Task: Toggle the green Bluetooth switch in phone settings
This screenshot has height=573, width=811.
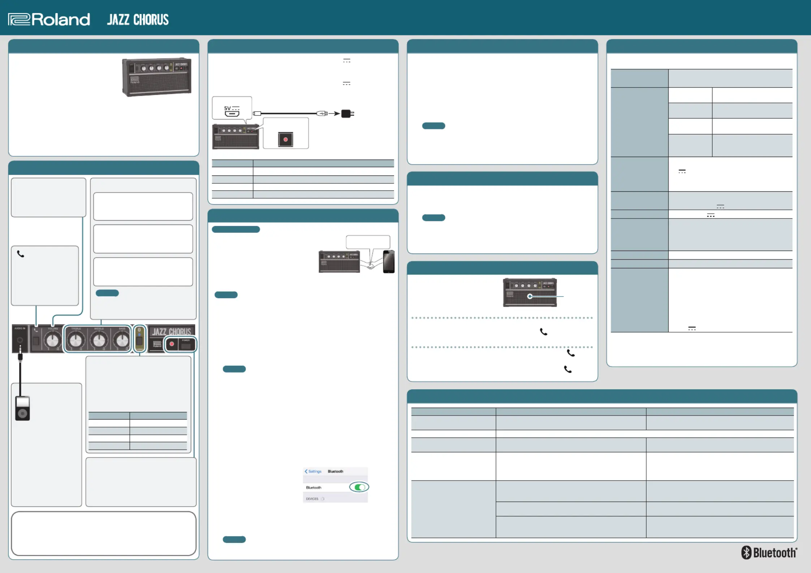Action: point(359,487)
